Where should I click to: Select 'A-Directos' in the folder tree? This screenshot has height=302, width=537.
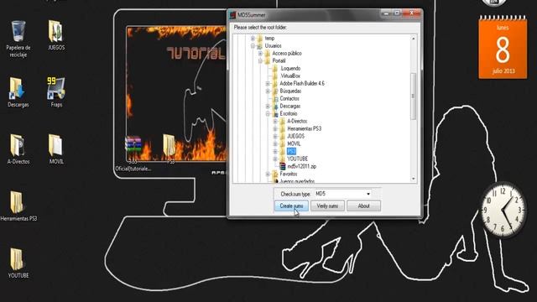pos(297,121)
